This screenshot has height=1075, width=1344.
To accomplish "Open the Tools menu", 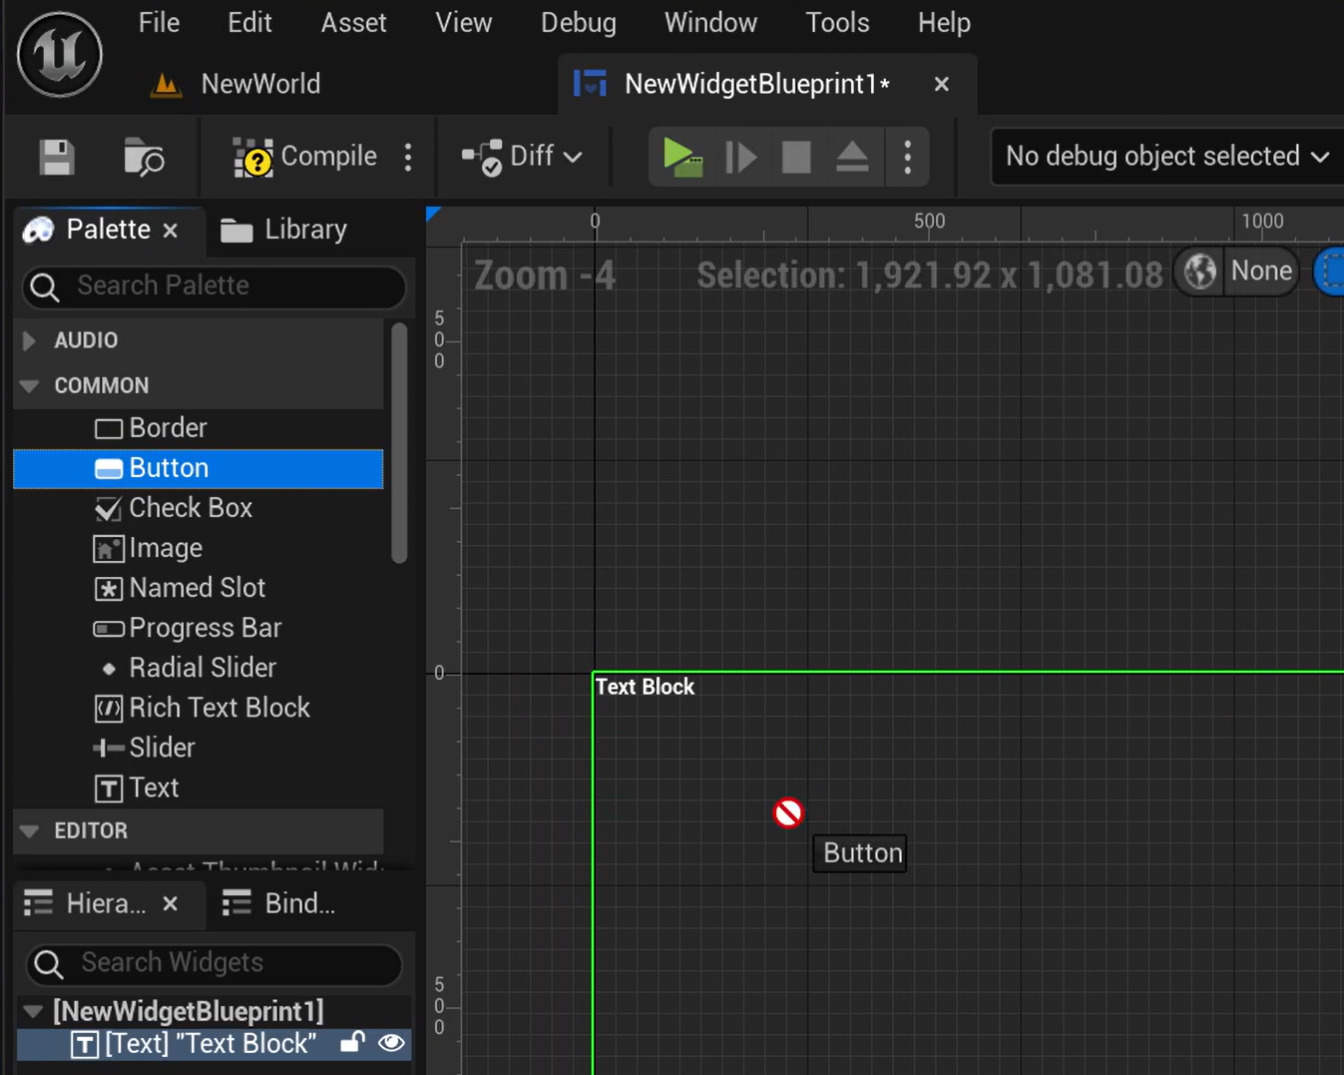I will [837, 22].
